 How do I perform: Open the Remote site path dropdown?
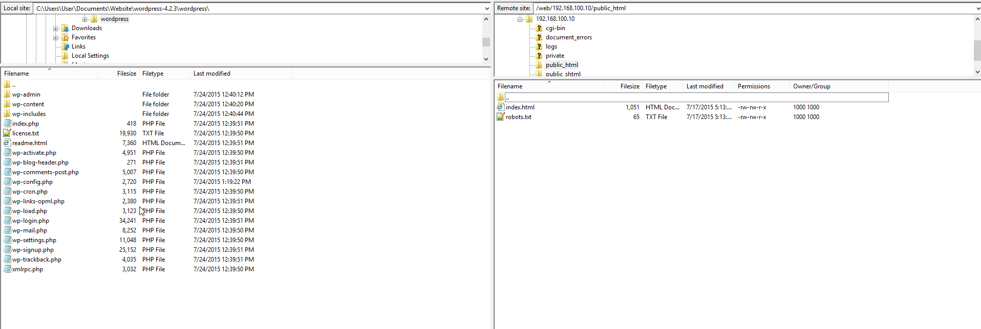(978, 8)
